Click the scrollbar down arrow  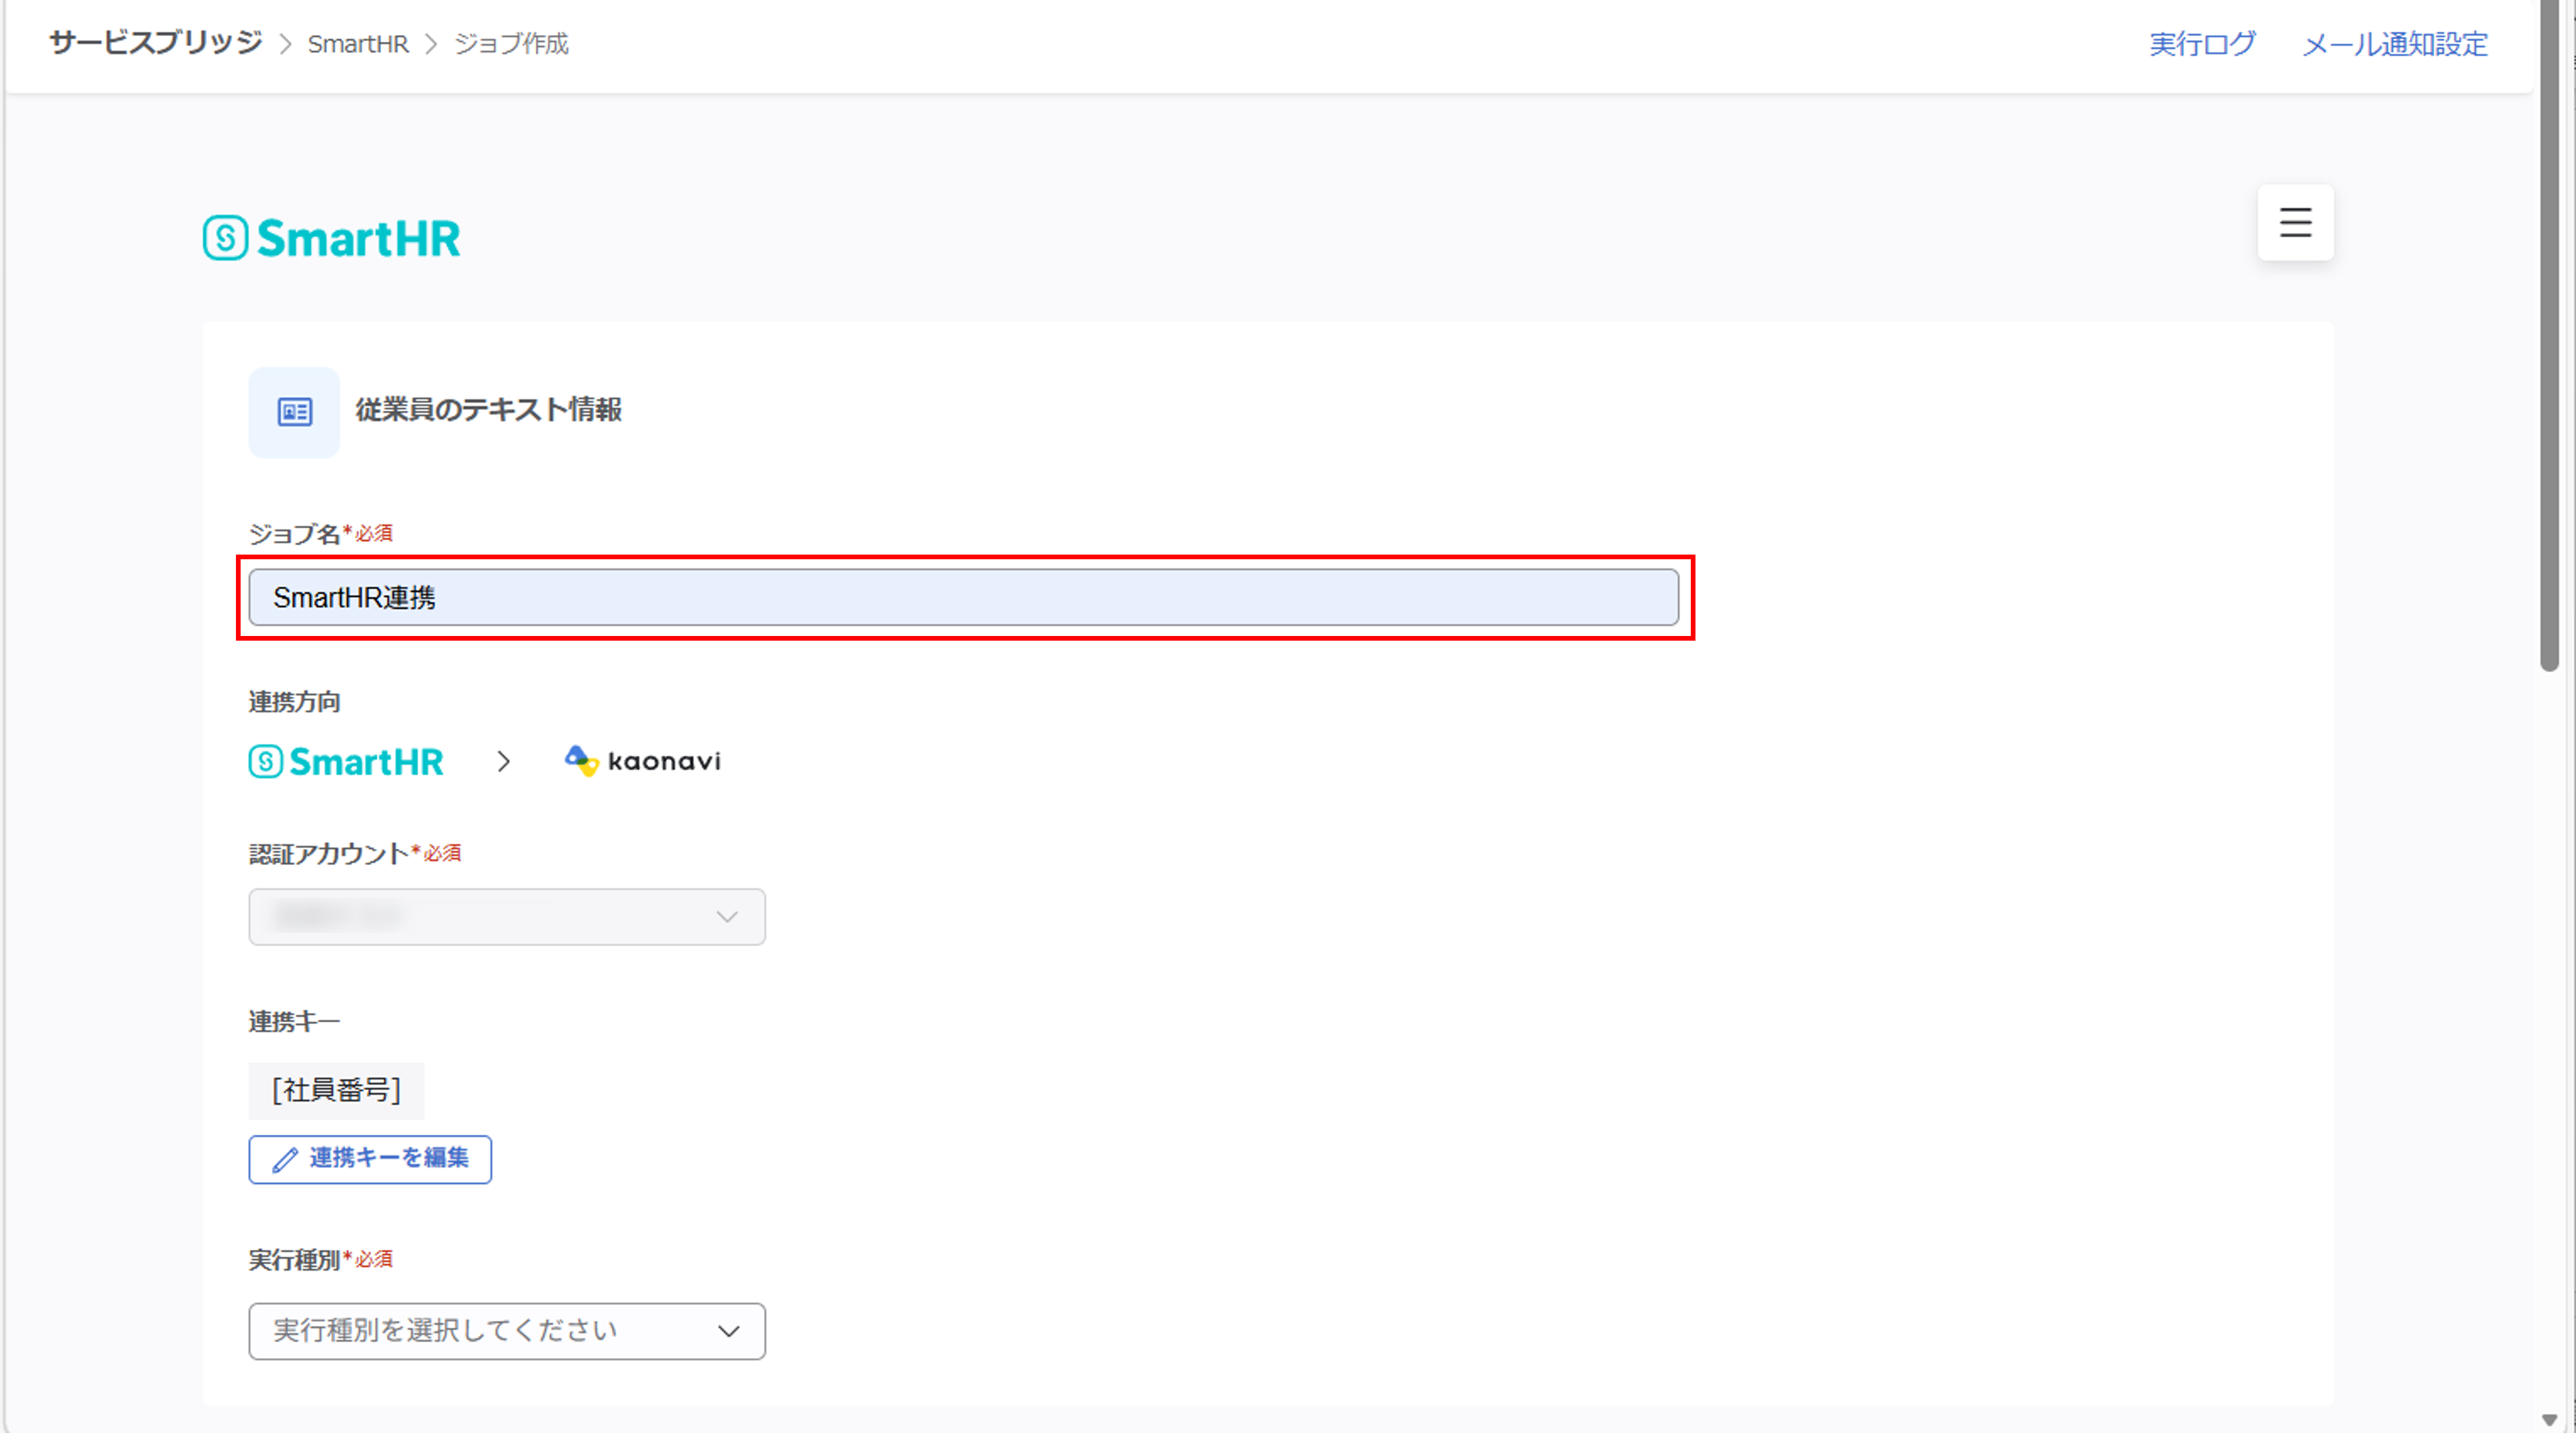2549,1420
